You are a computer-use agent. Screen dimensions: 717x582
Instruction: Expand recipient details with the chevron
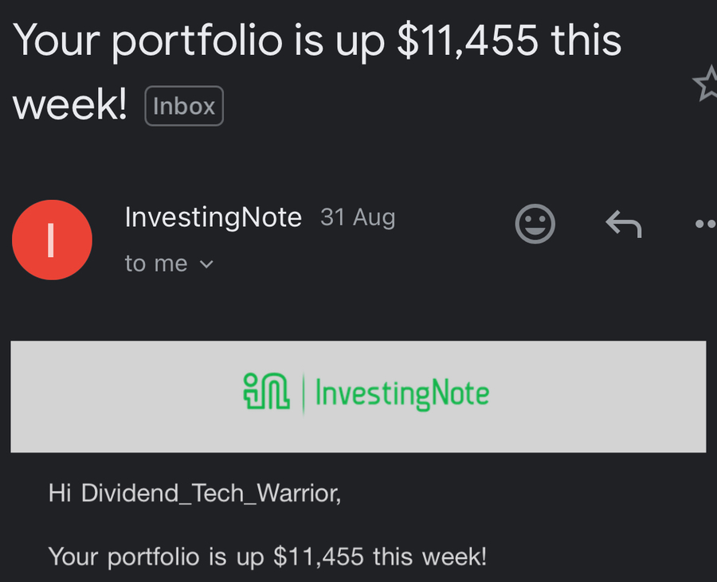pos(206,264)
